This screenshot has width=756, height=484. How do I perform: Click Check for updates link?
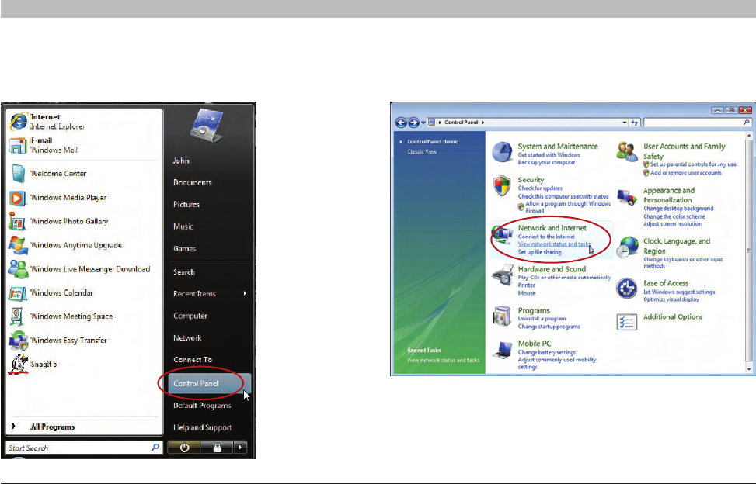click(540, 188)
